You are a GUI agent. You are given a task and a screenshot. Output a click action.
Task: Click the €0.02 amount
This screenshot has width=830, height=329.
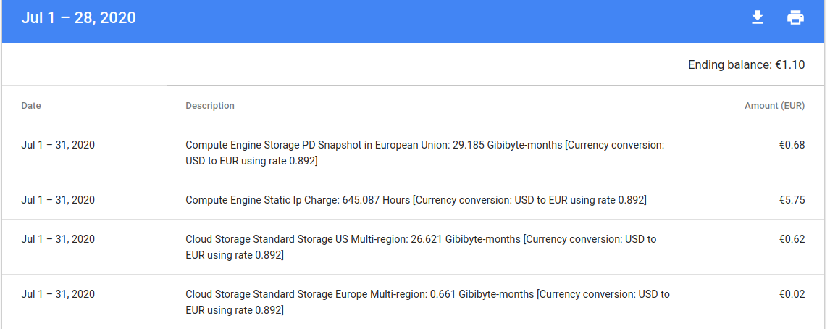tap(792, 294)
